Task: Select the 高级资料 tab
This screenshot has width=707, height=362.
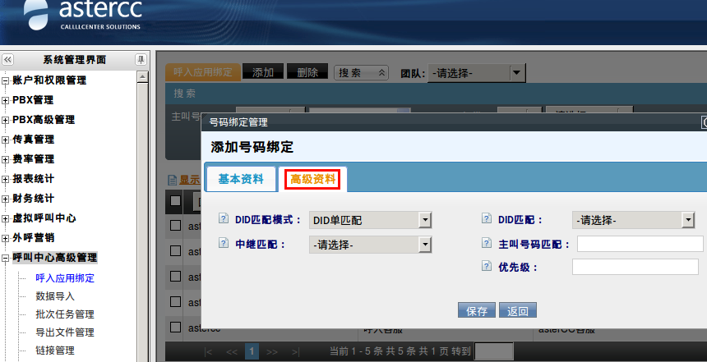Action: [x=312, y=179]
